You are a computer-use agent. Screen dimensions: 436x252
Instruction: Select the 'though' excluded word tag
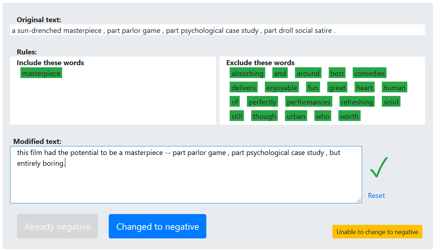(x=264, y=116)
